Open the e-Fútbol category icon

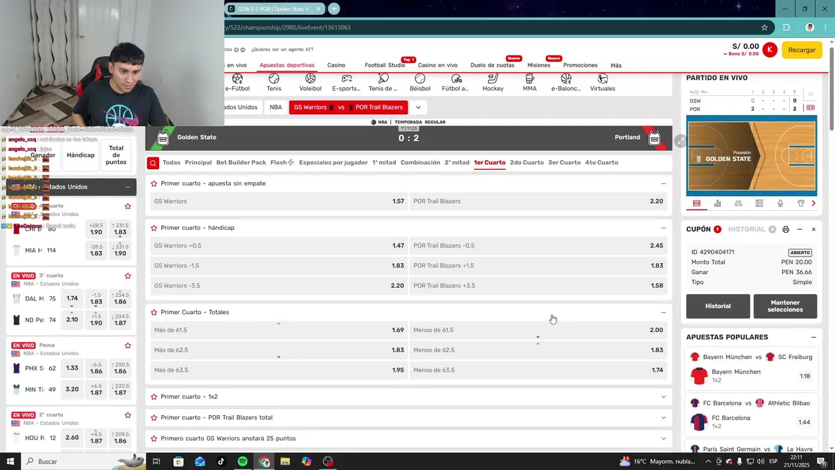[237, 82]
